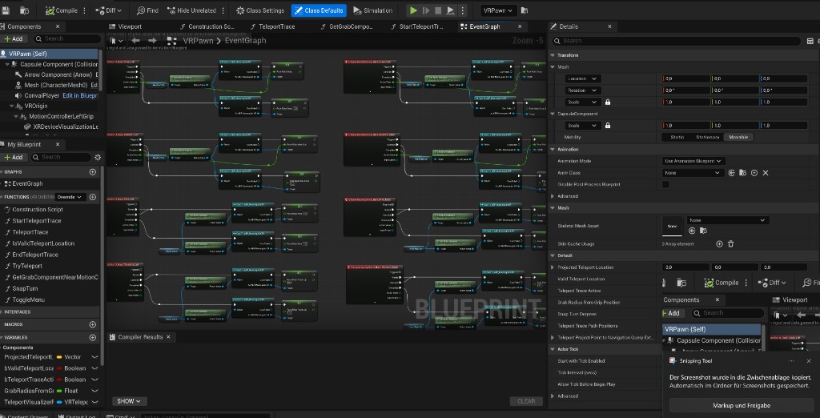The width and height of the screenshot is (820, 418).
Task: Click the Eject playback button
Action: [x=450, y=10]
